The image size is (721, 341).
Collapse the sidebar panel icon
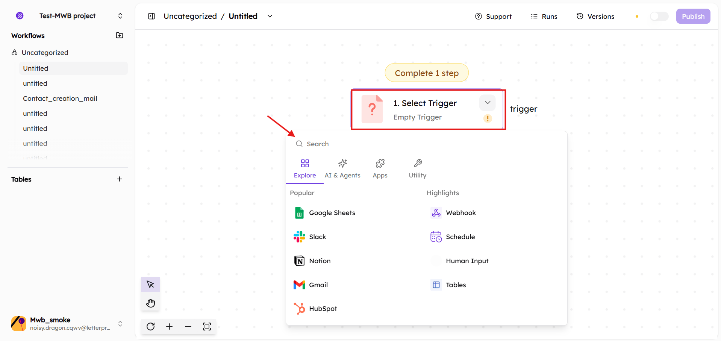click(151, 16)
